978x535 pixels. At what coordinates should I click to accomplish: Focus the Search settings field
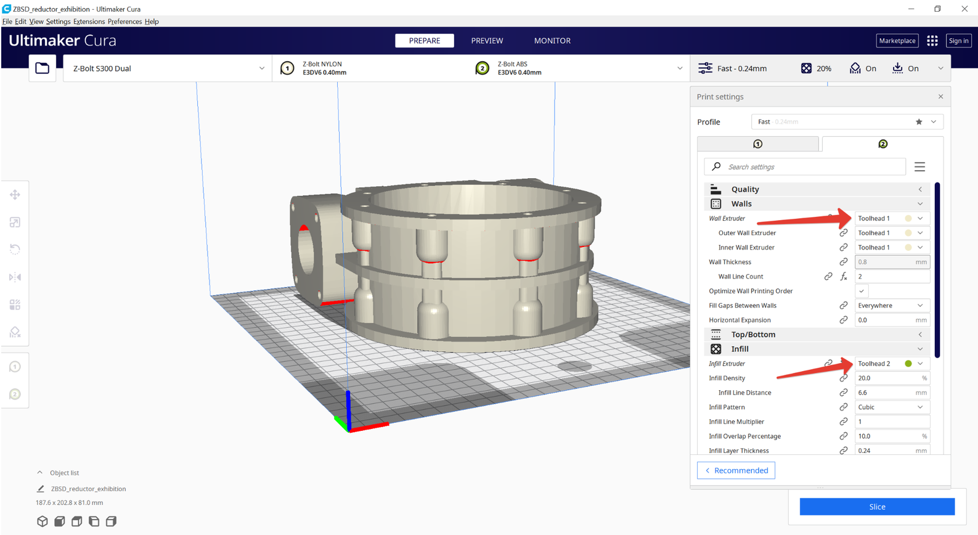click(x=805, y=167)
